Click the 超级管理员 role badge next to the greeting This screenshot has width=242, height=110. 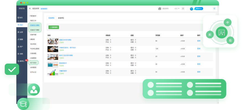point(44,9)
